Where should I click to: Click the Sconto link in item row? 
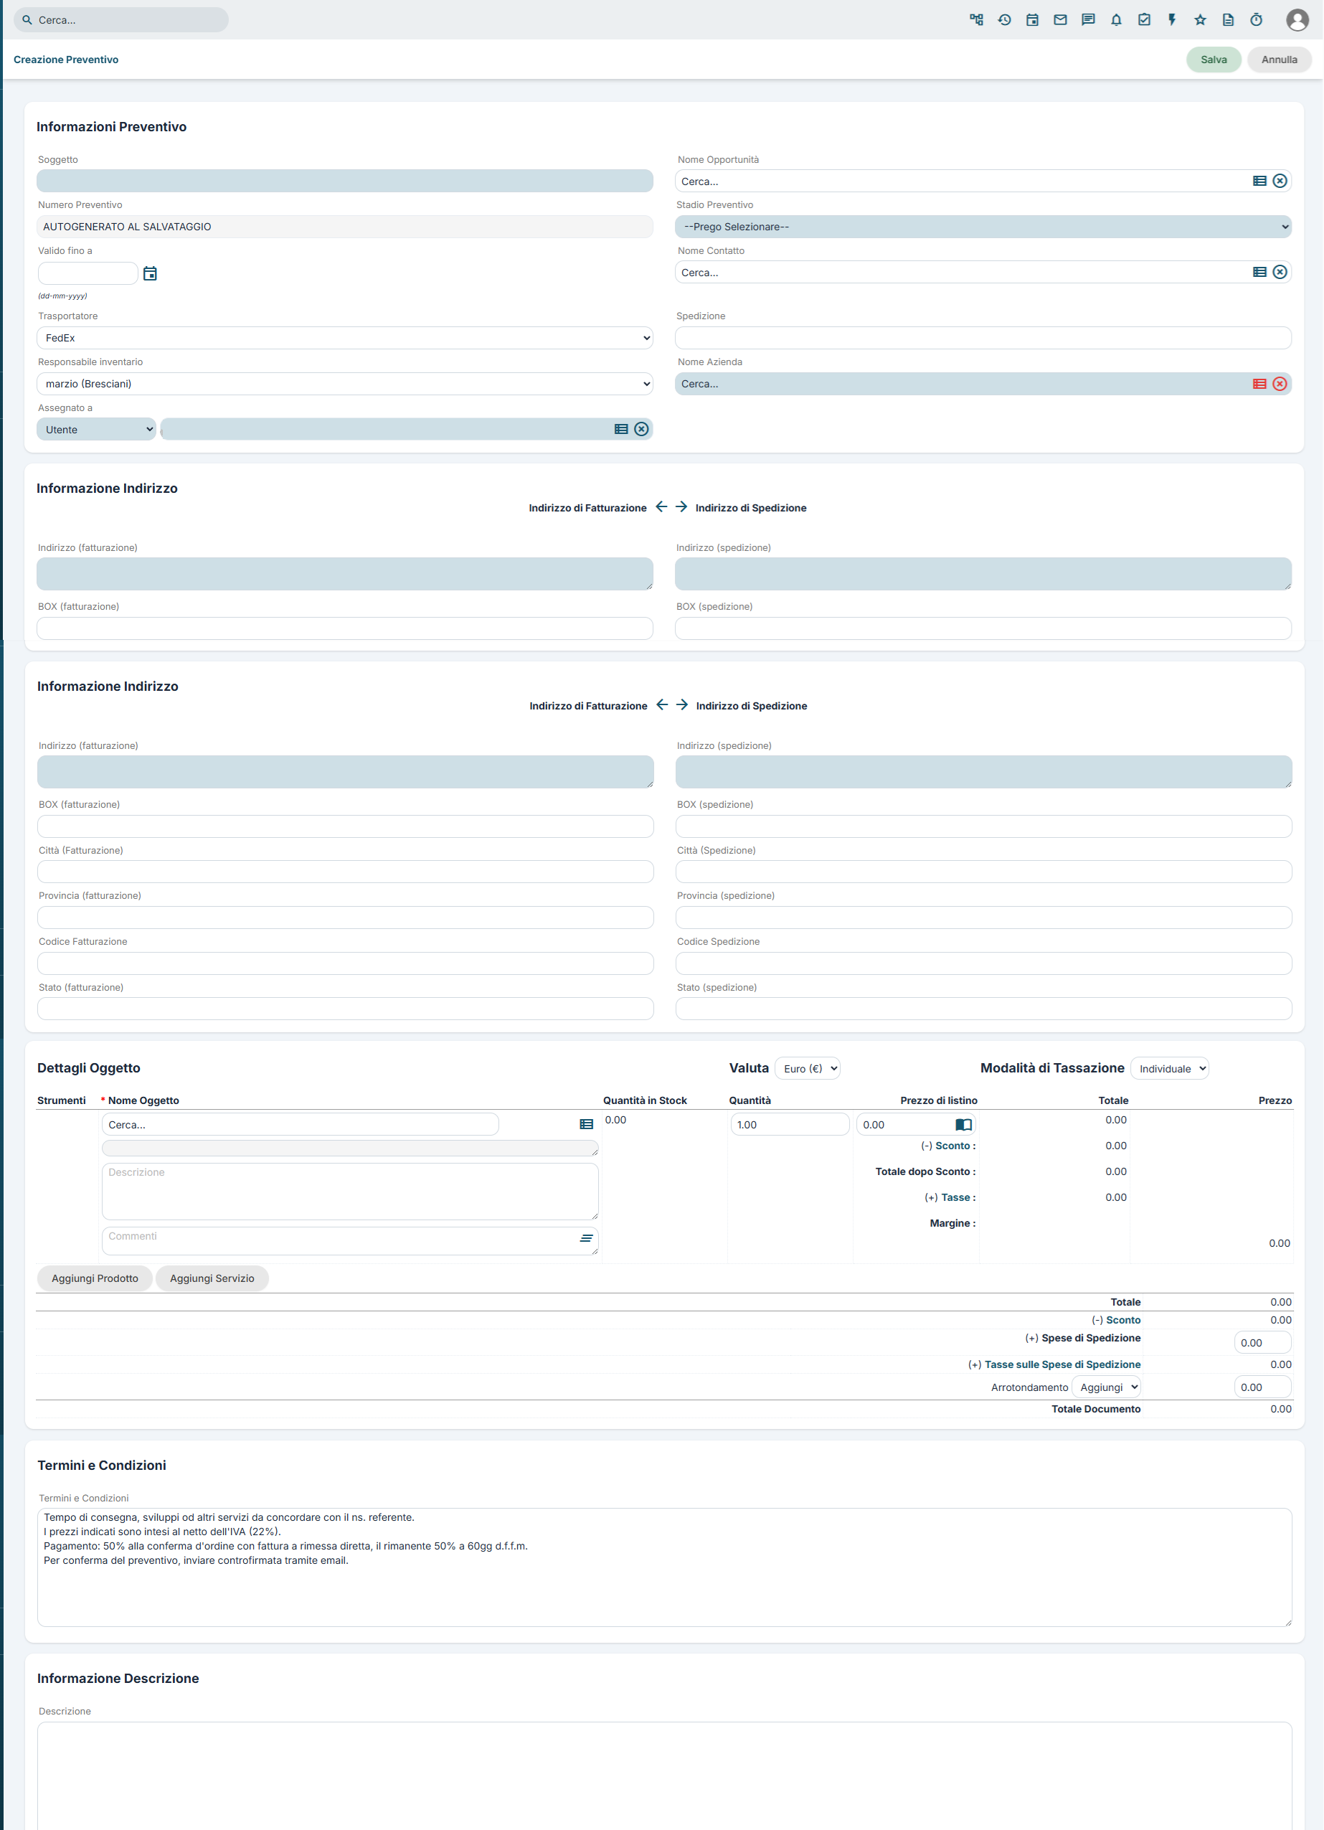pyautogui.click(x=952, y=1146)
